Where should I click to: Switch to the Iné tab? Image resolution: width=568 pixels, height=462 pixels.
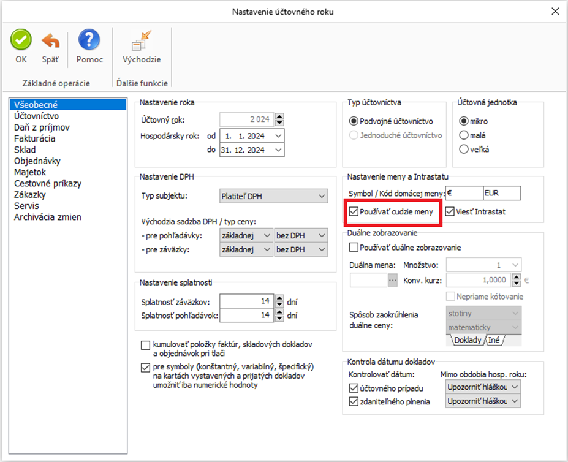pyautogui.click(x=493, y=340)
